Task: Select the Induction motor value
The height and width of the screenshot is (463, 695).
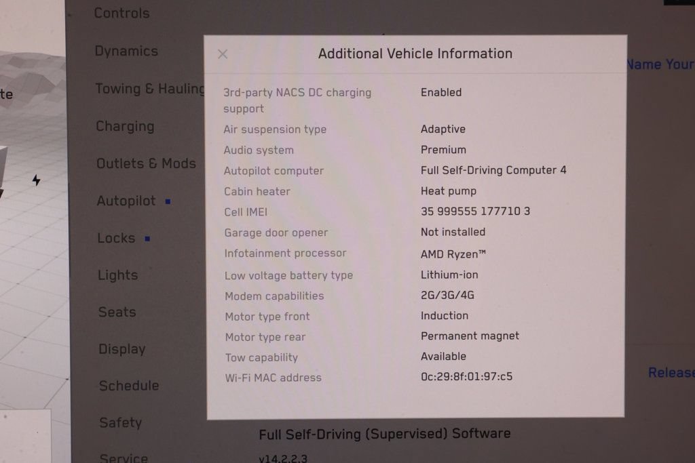Action: click(445, 316)
